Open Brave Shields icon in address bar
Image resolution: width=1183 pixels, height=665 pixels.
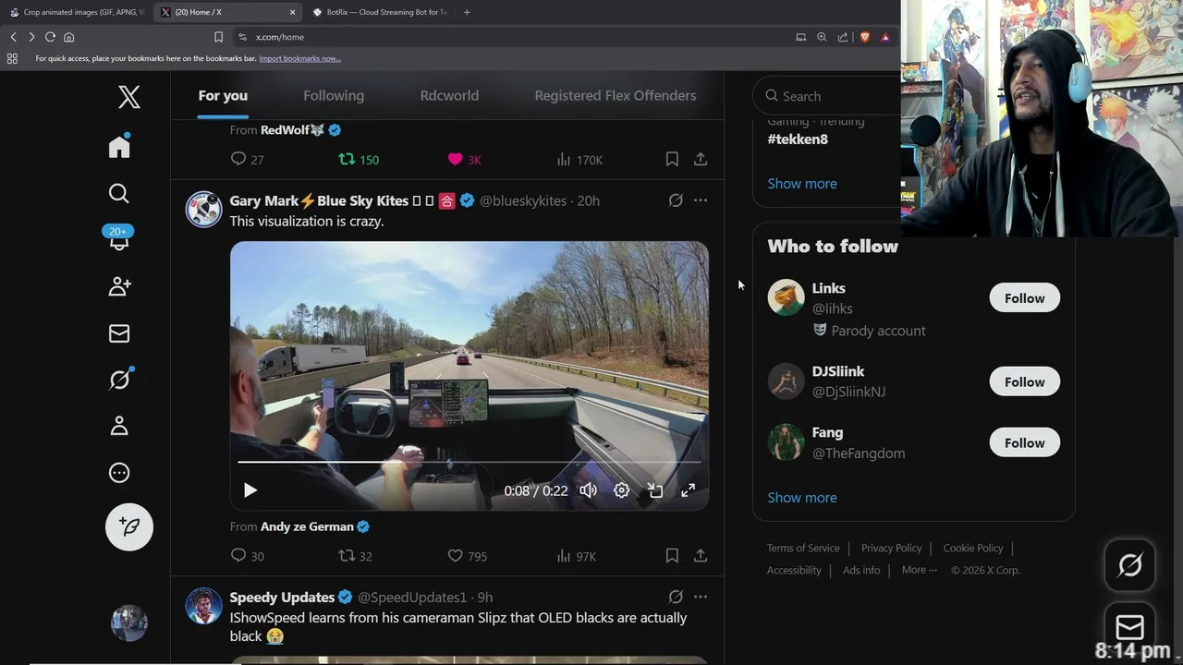tap(865, 37)
